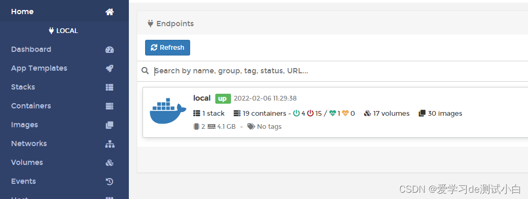Click the Home house icon in sidebar

109,12
